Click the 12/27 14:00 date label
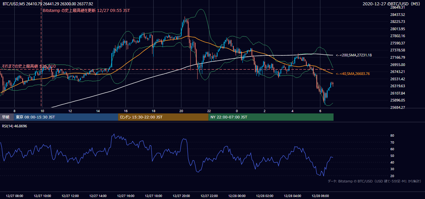Image resolution: width=425 pixels, height=199 pixels. [98, 196]
